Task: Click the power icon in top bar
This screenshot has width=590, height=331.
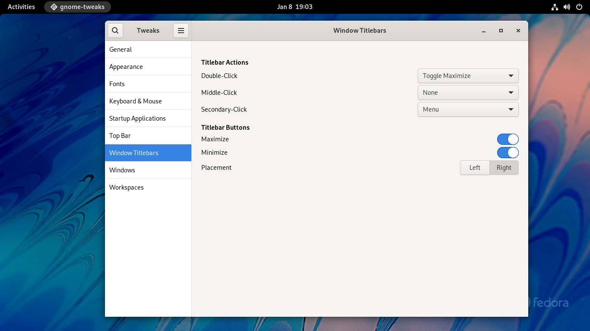Action: pyautogui.click(x=579, y=7)
